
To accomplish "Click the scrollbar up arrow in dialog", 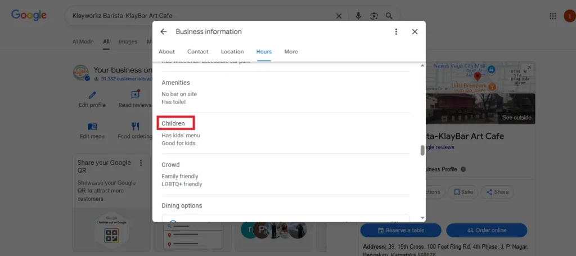I will (422, 65).
